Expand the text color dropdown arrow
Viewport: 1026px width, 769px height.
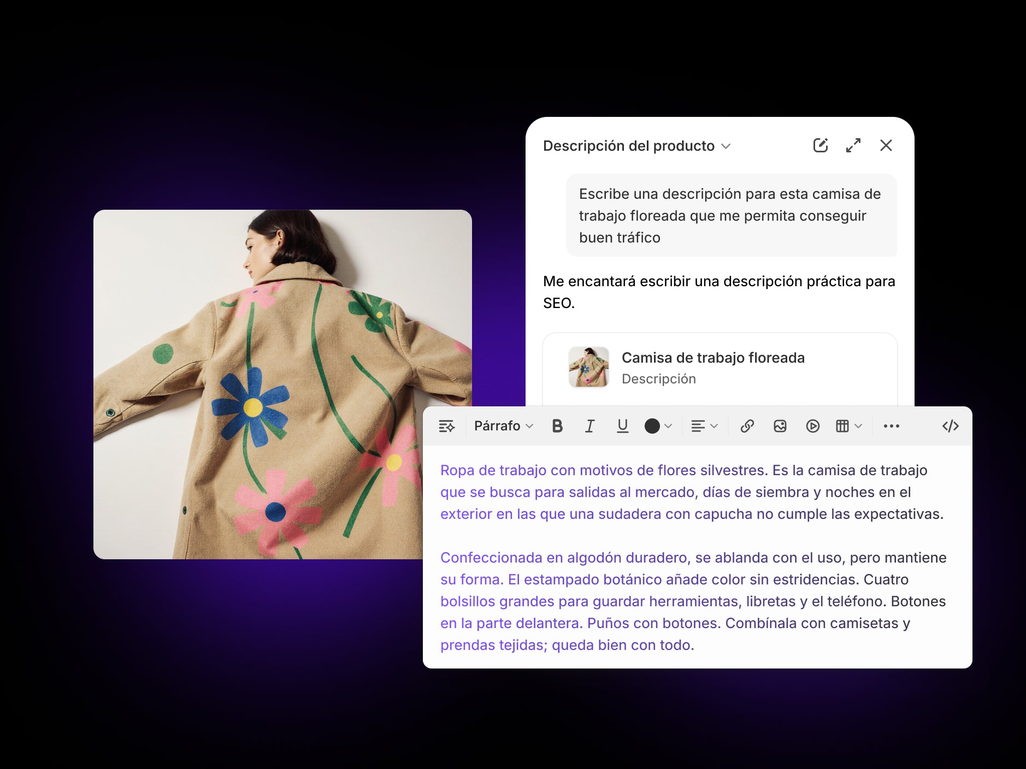coord(668,426)
